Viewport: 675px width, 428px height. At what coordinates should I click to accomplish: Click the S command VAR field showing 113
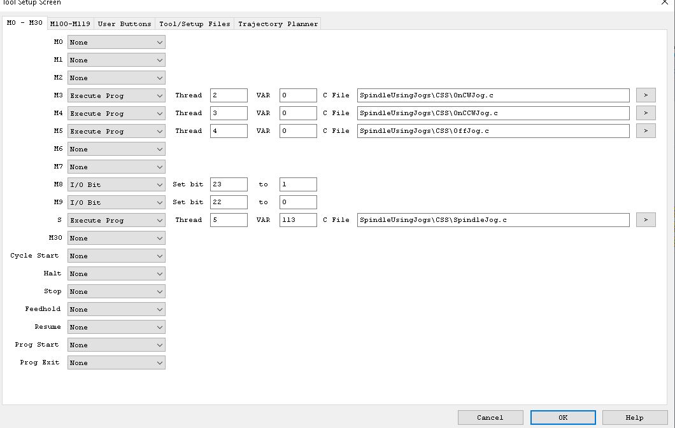[x=297, y=220]
